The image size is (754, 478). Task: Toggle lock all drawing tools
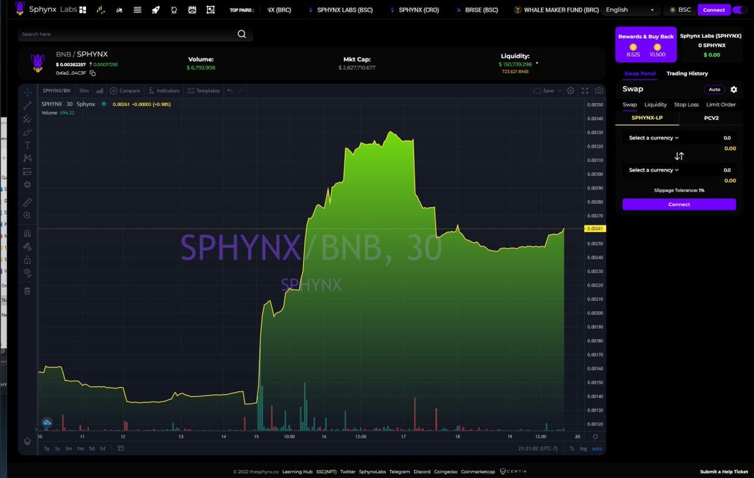27,259
